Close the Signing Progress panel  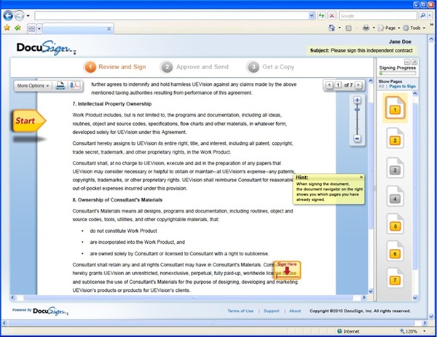[x=414, y=62]
